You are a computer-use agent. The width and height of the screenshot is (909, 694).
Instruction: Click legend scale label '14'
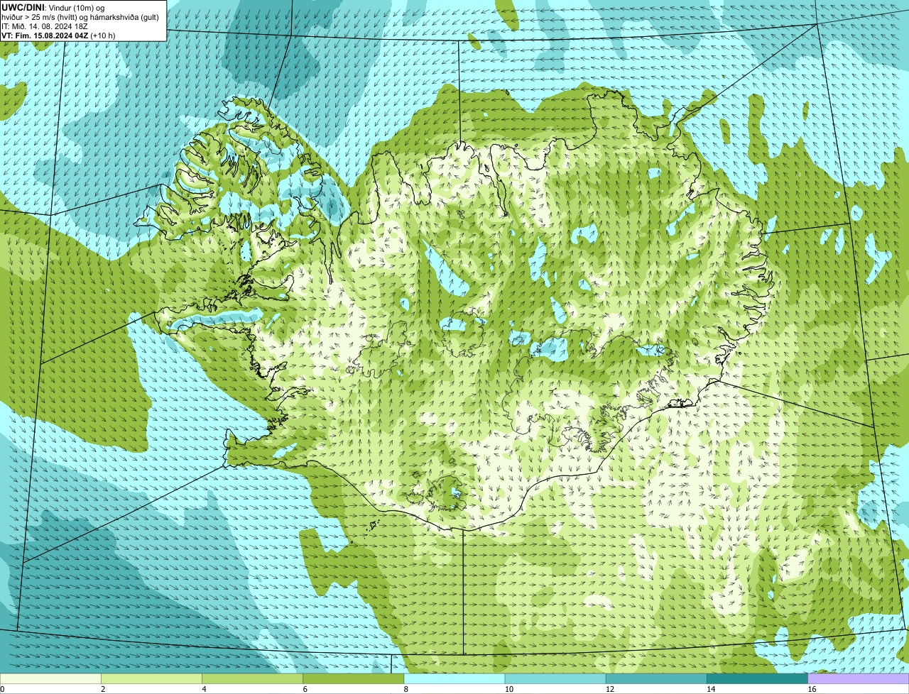[711, 689]
